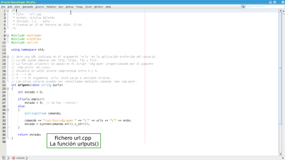Click the '#include <sstream>' line
Image resolution: width=285 pixels, height=160 pixels.
[x=26, y=35]
